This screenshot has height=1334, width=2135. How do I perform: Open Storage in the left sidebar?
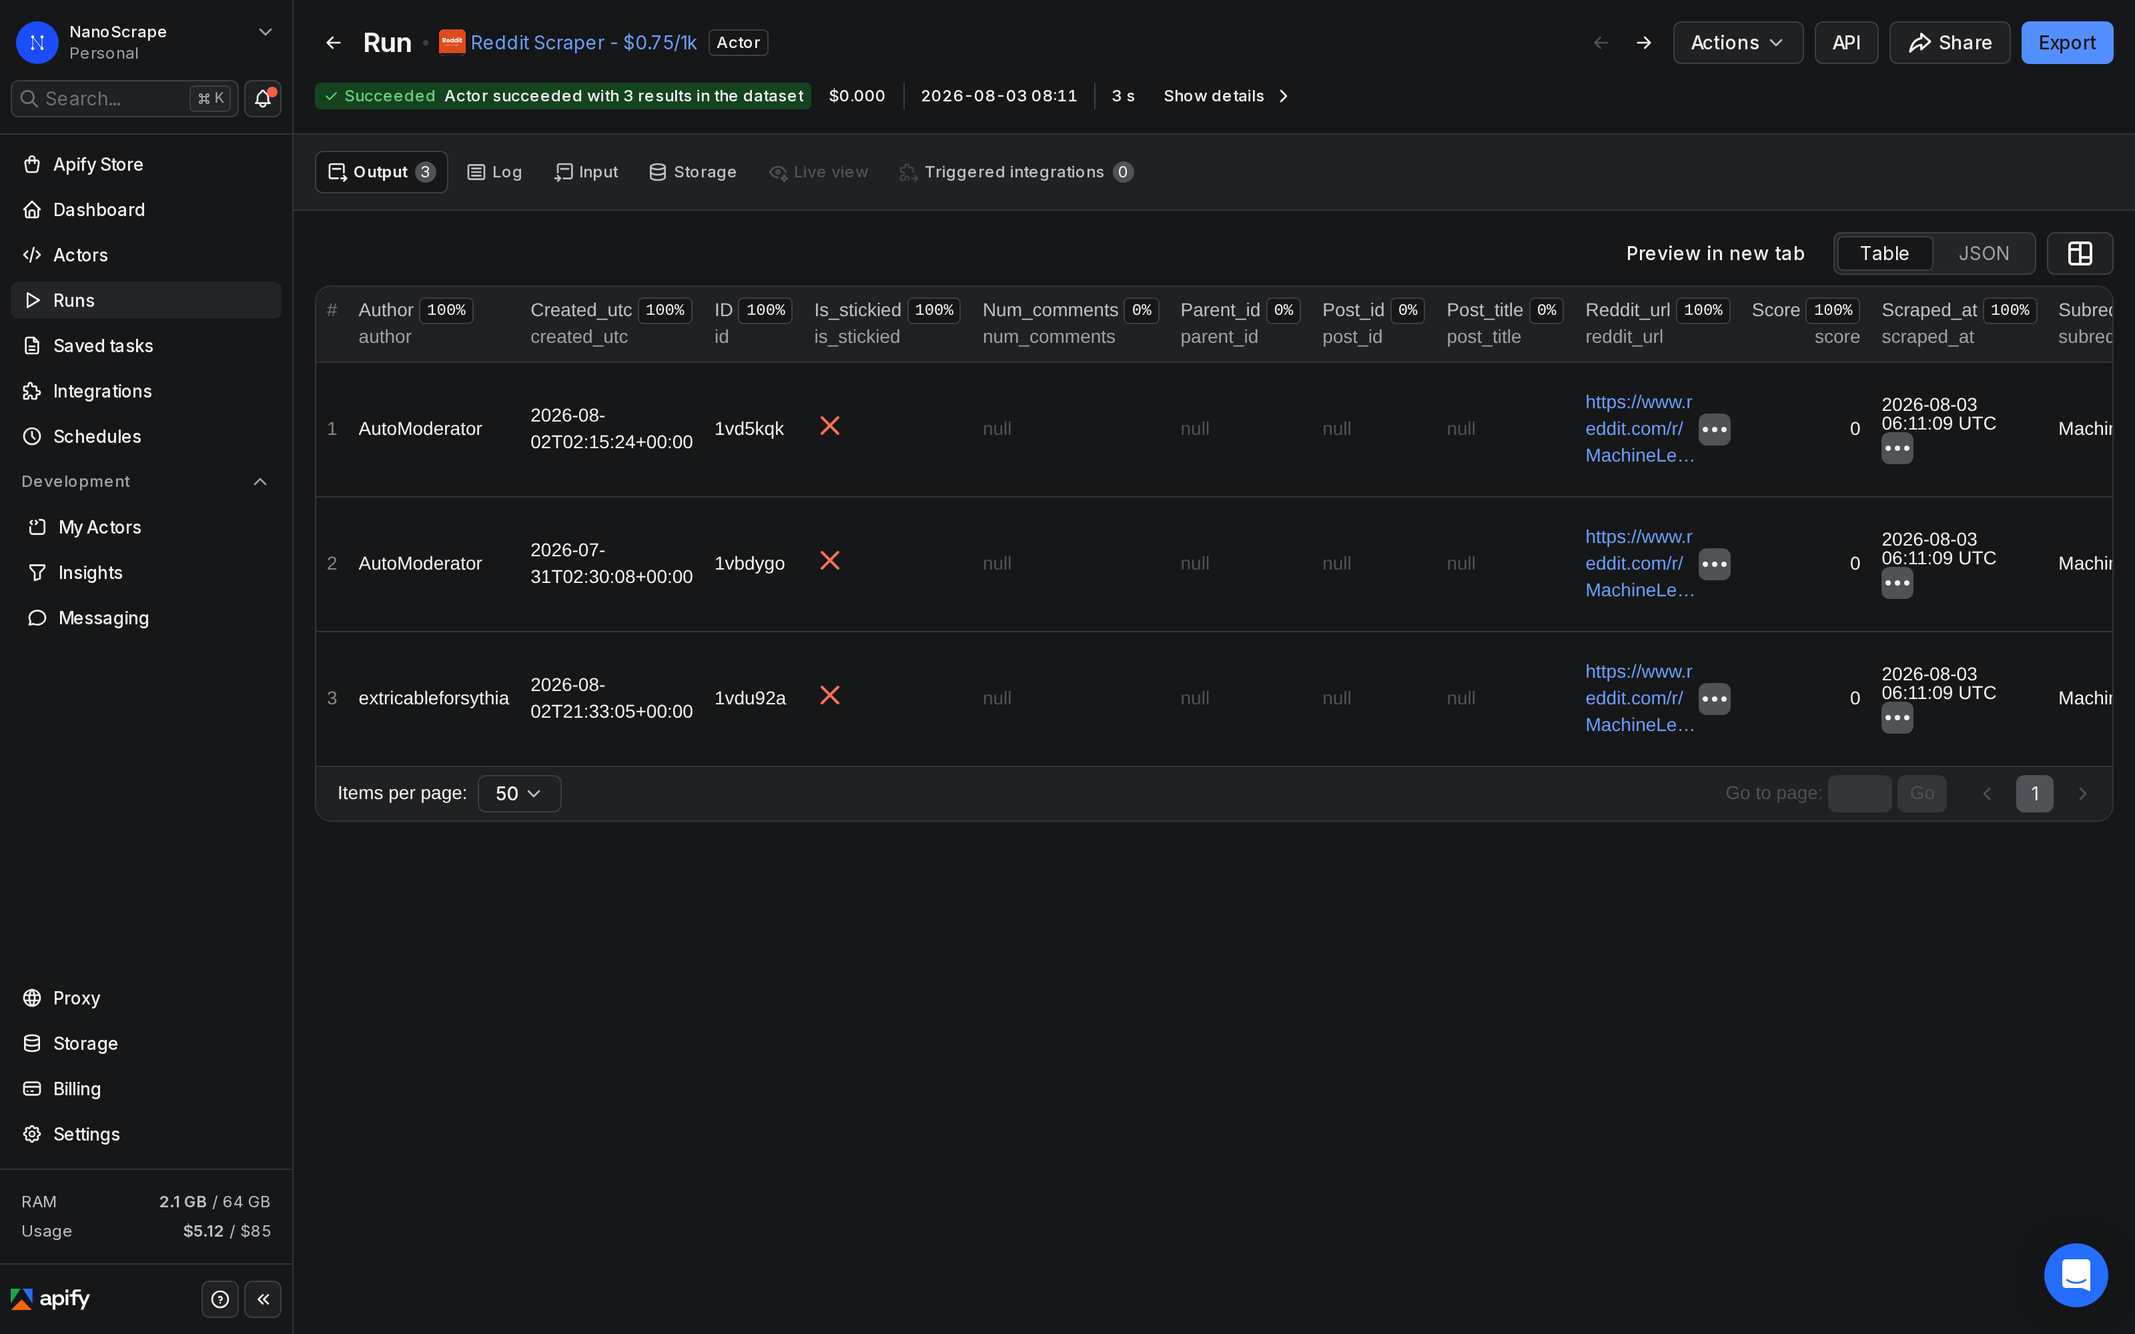145,1043
